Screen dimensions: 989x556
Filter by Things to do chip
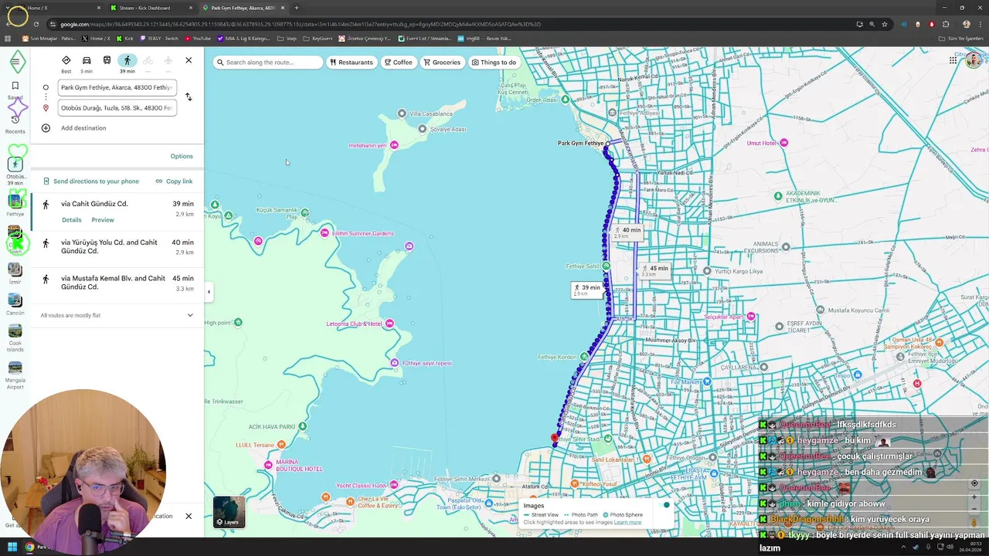494,63
